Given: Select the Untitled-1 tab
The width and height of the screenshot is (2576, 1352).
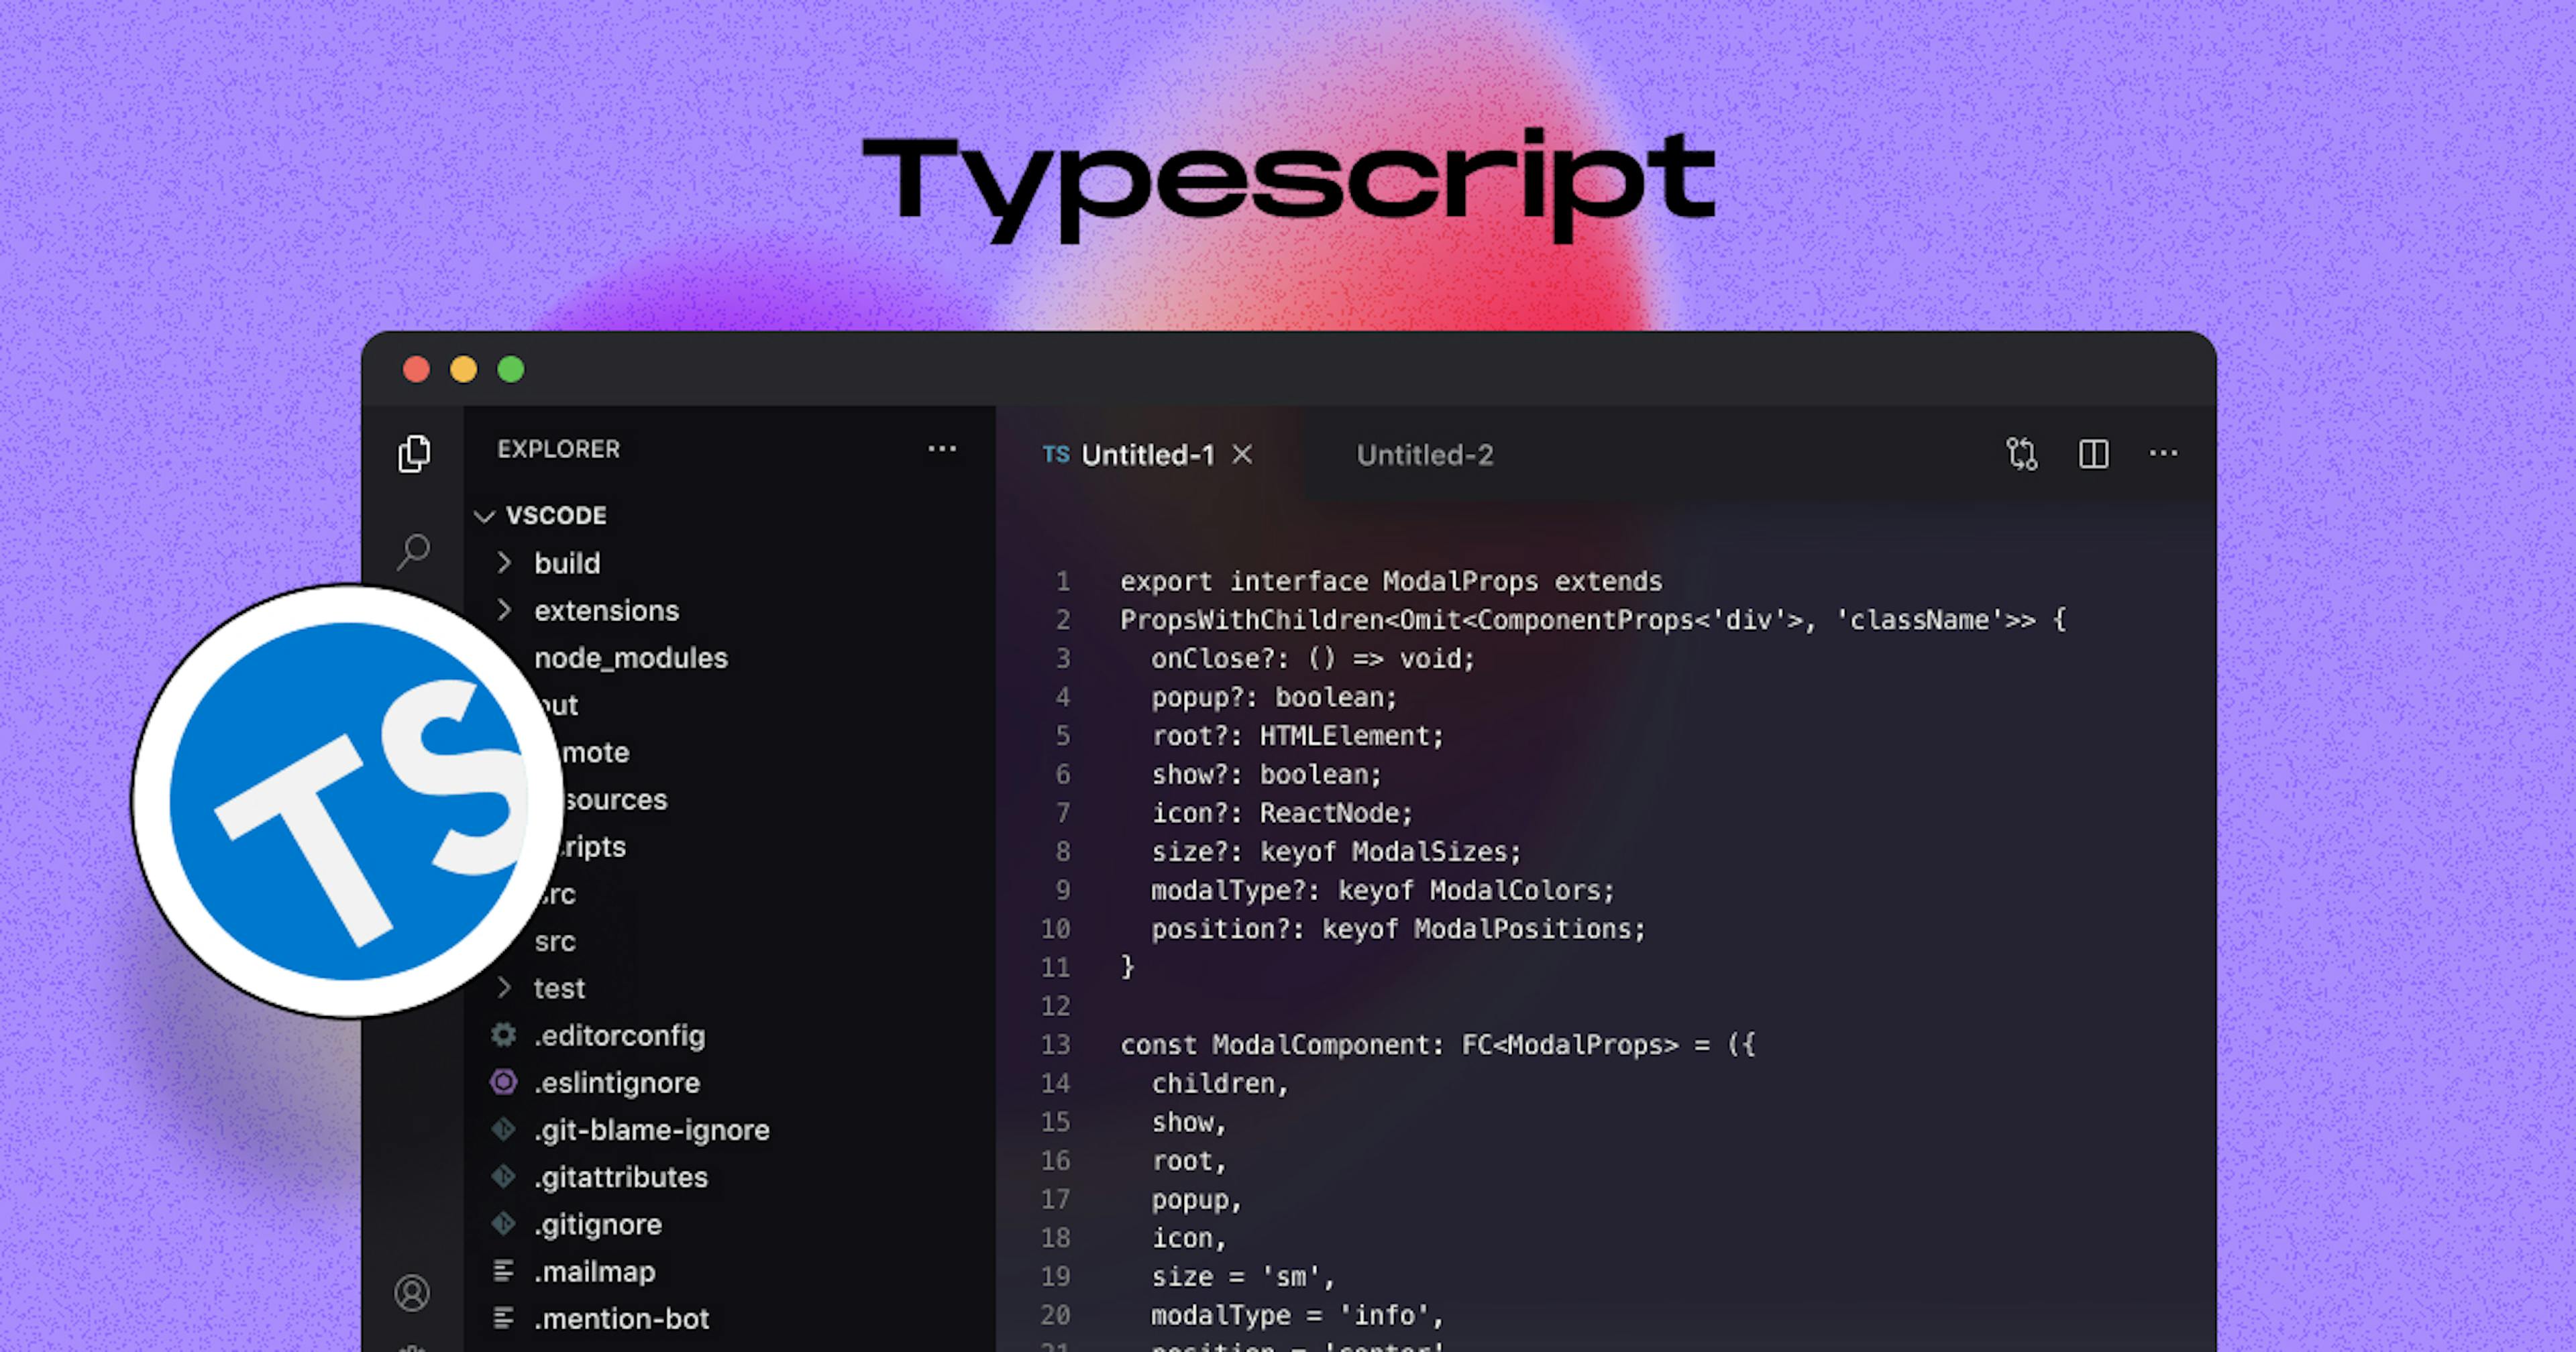Looking at the screenshot, I should click(x=1148, y=455).
